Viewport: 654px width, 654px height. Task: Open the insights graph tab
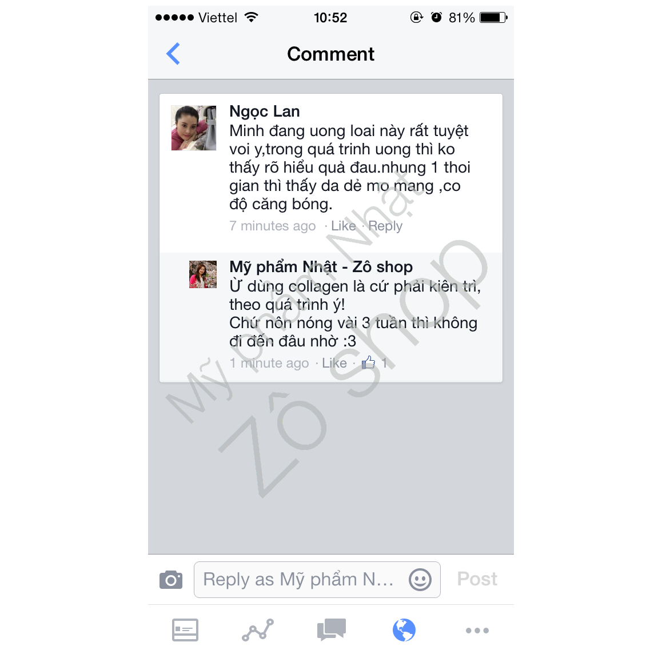pos(258,630)
